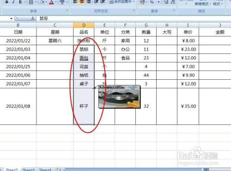Switch to Sheet4 tab
The height and width of the screenshot is (171, 231).
coord(45,170)
